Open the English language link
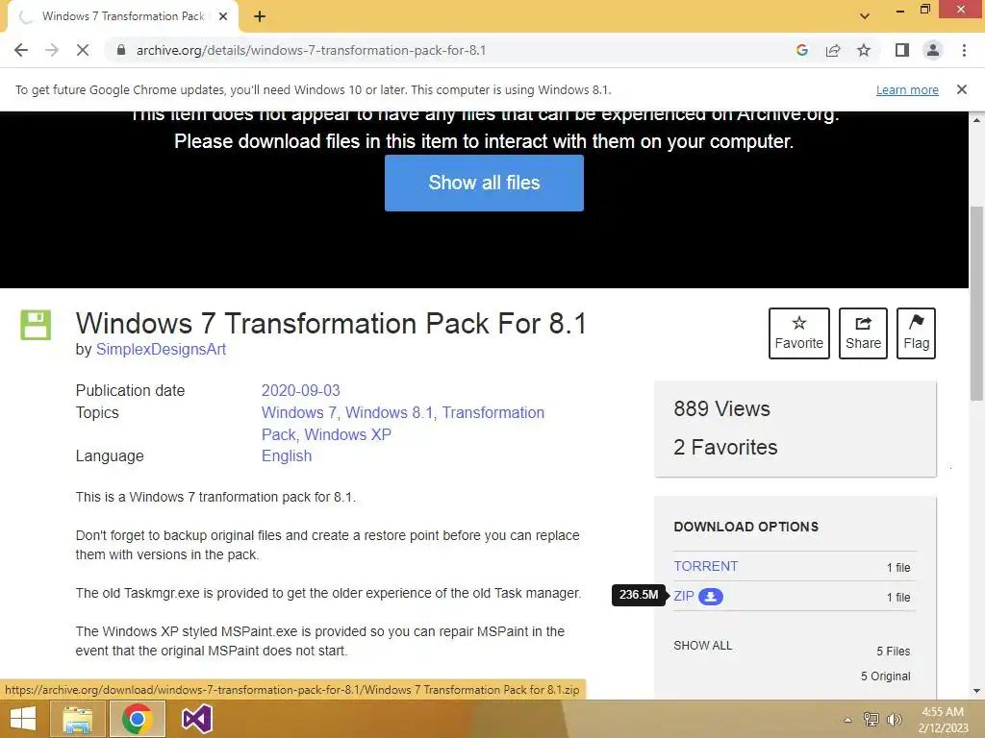This screenshot has width=985, height=738. coord(287,456)
